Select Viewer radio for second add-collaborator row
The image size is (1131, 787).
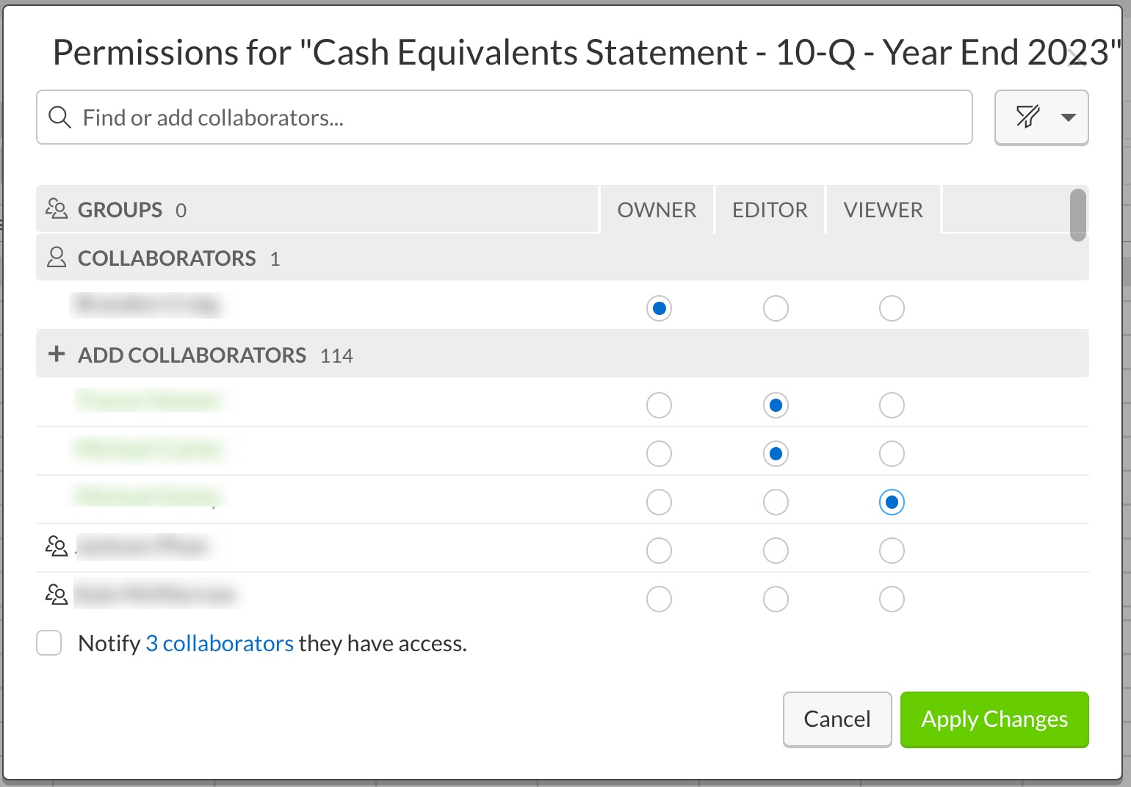pyautogui.click(x=892, y=454)
